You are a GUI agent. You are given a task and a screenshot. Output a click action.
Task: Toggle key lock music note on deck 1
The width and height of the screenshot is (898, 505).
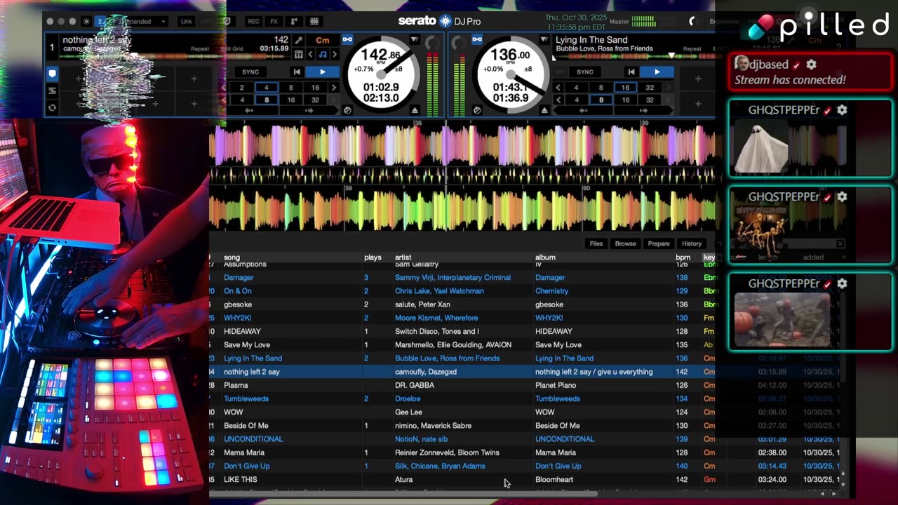323,55
